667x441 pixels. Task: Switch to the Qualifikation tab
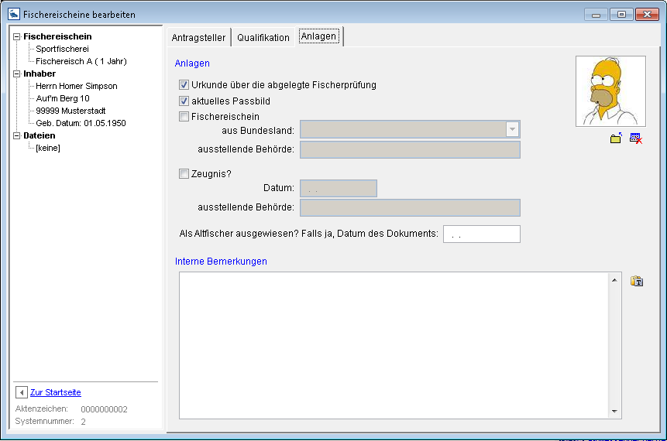[x=263, y=37]
